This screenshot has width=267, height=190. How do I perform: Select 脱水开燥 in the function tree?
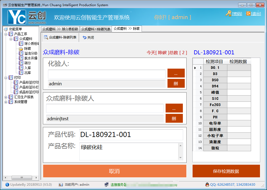click(31, 58)
